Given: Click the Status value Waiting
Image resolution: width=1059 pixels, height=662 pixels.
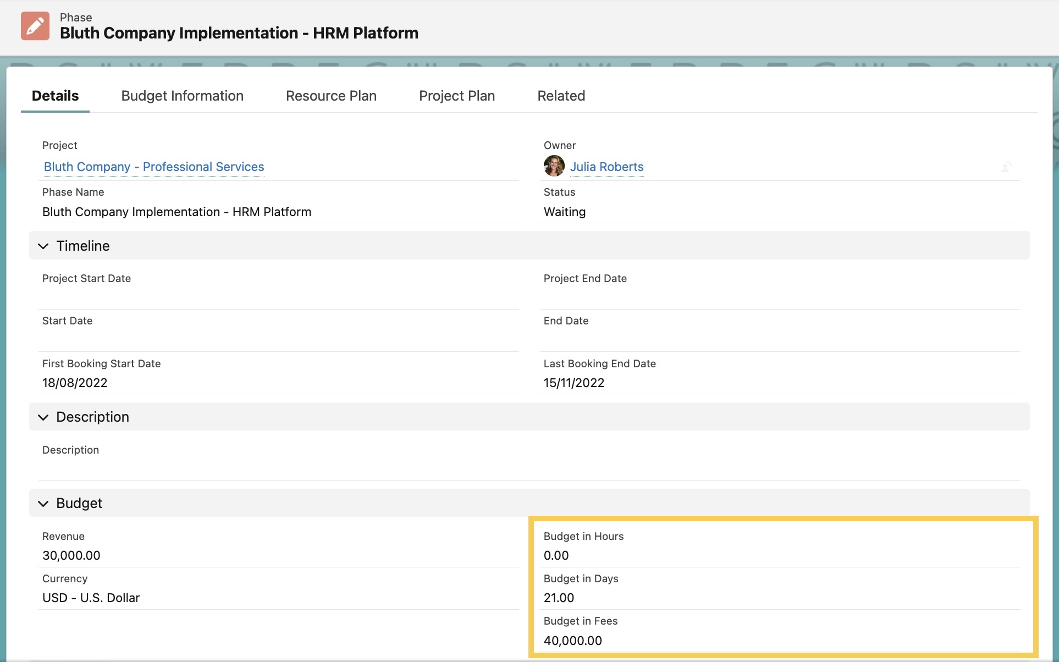Looking at the screenshot, I should click(x=564, y=212).
